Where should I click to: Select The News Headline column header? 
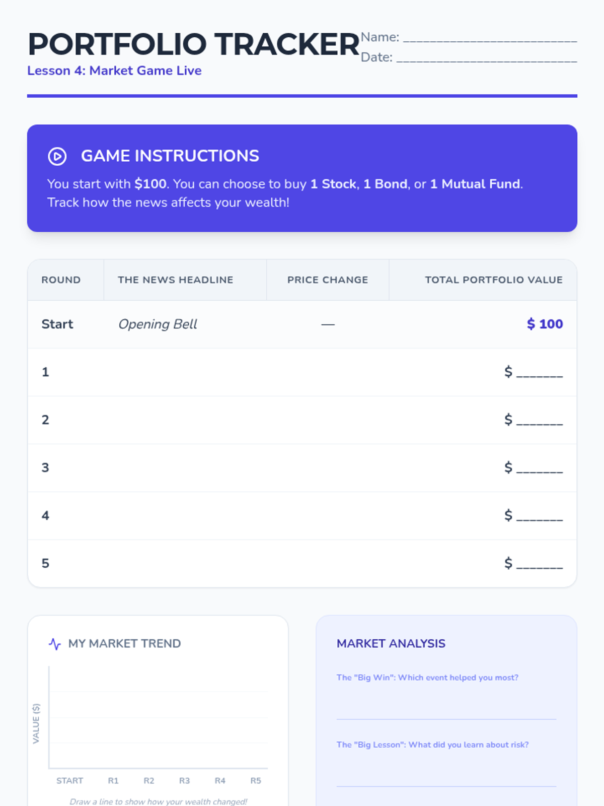[x=175, y=280]
